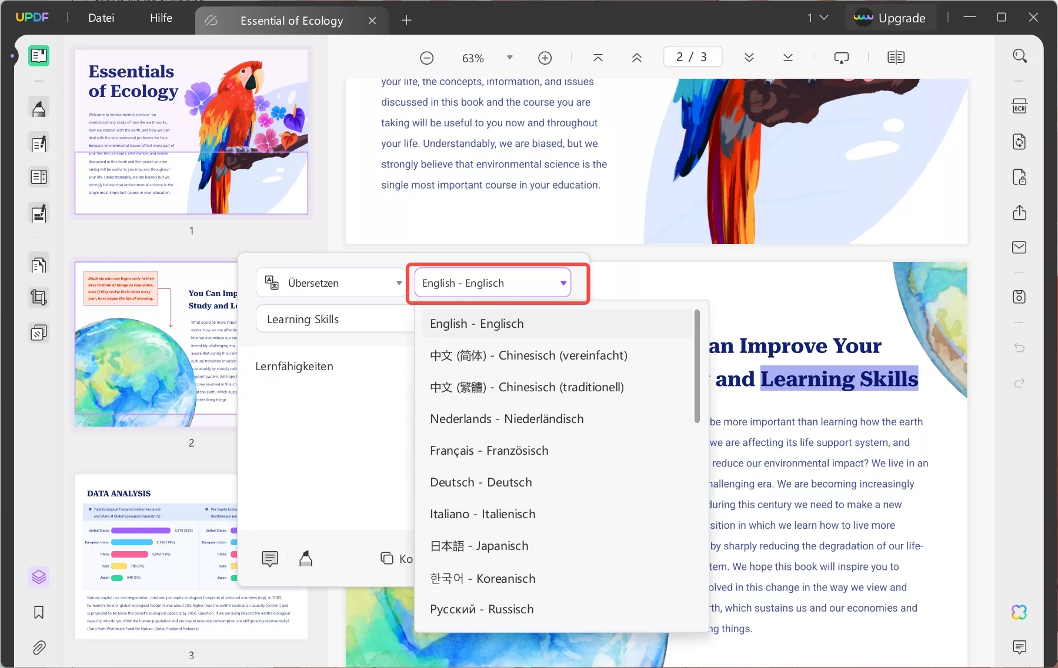Add sticky note from translation popup
The height and width of the screenshot is (668, 1058).
click(270, 558)
